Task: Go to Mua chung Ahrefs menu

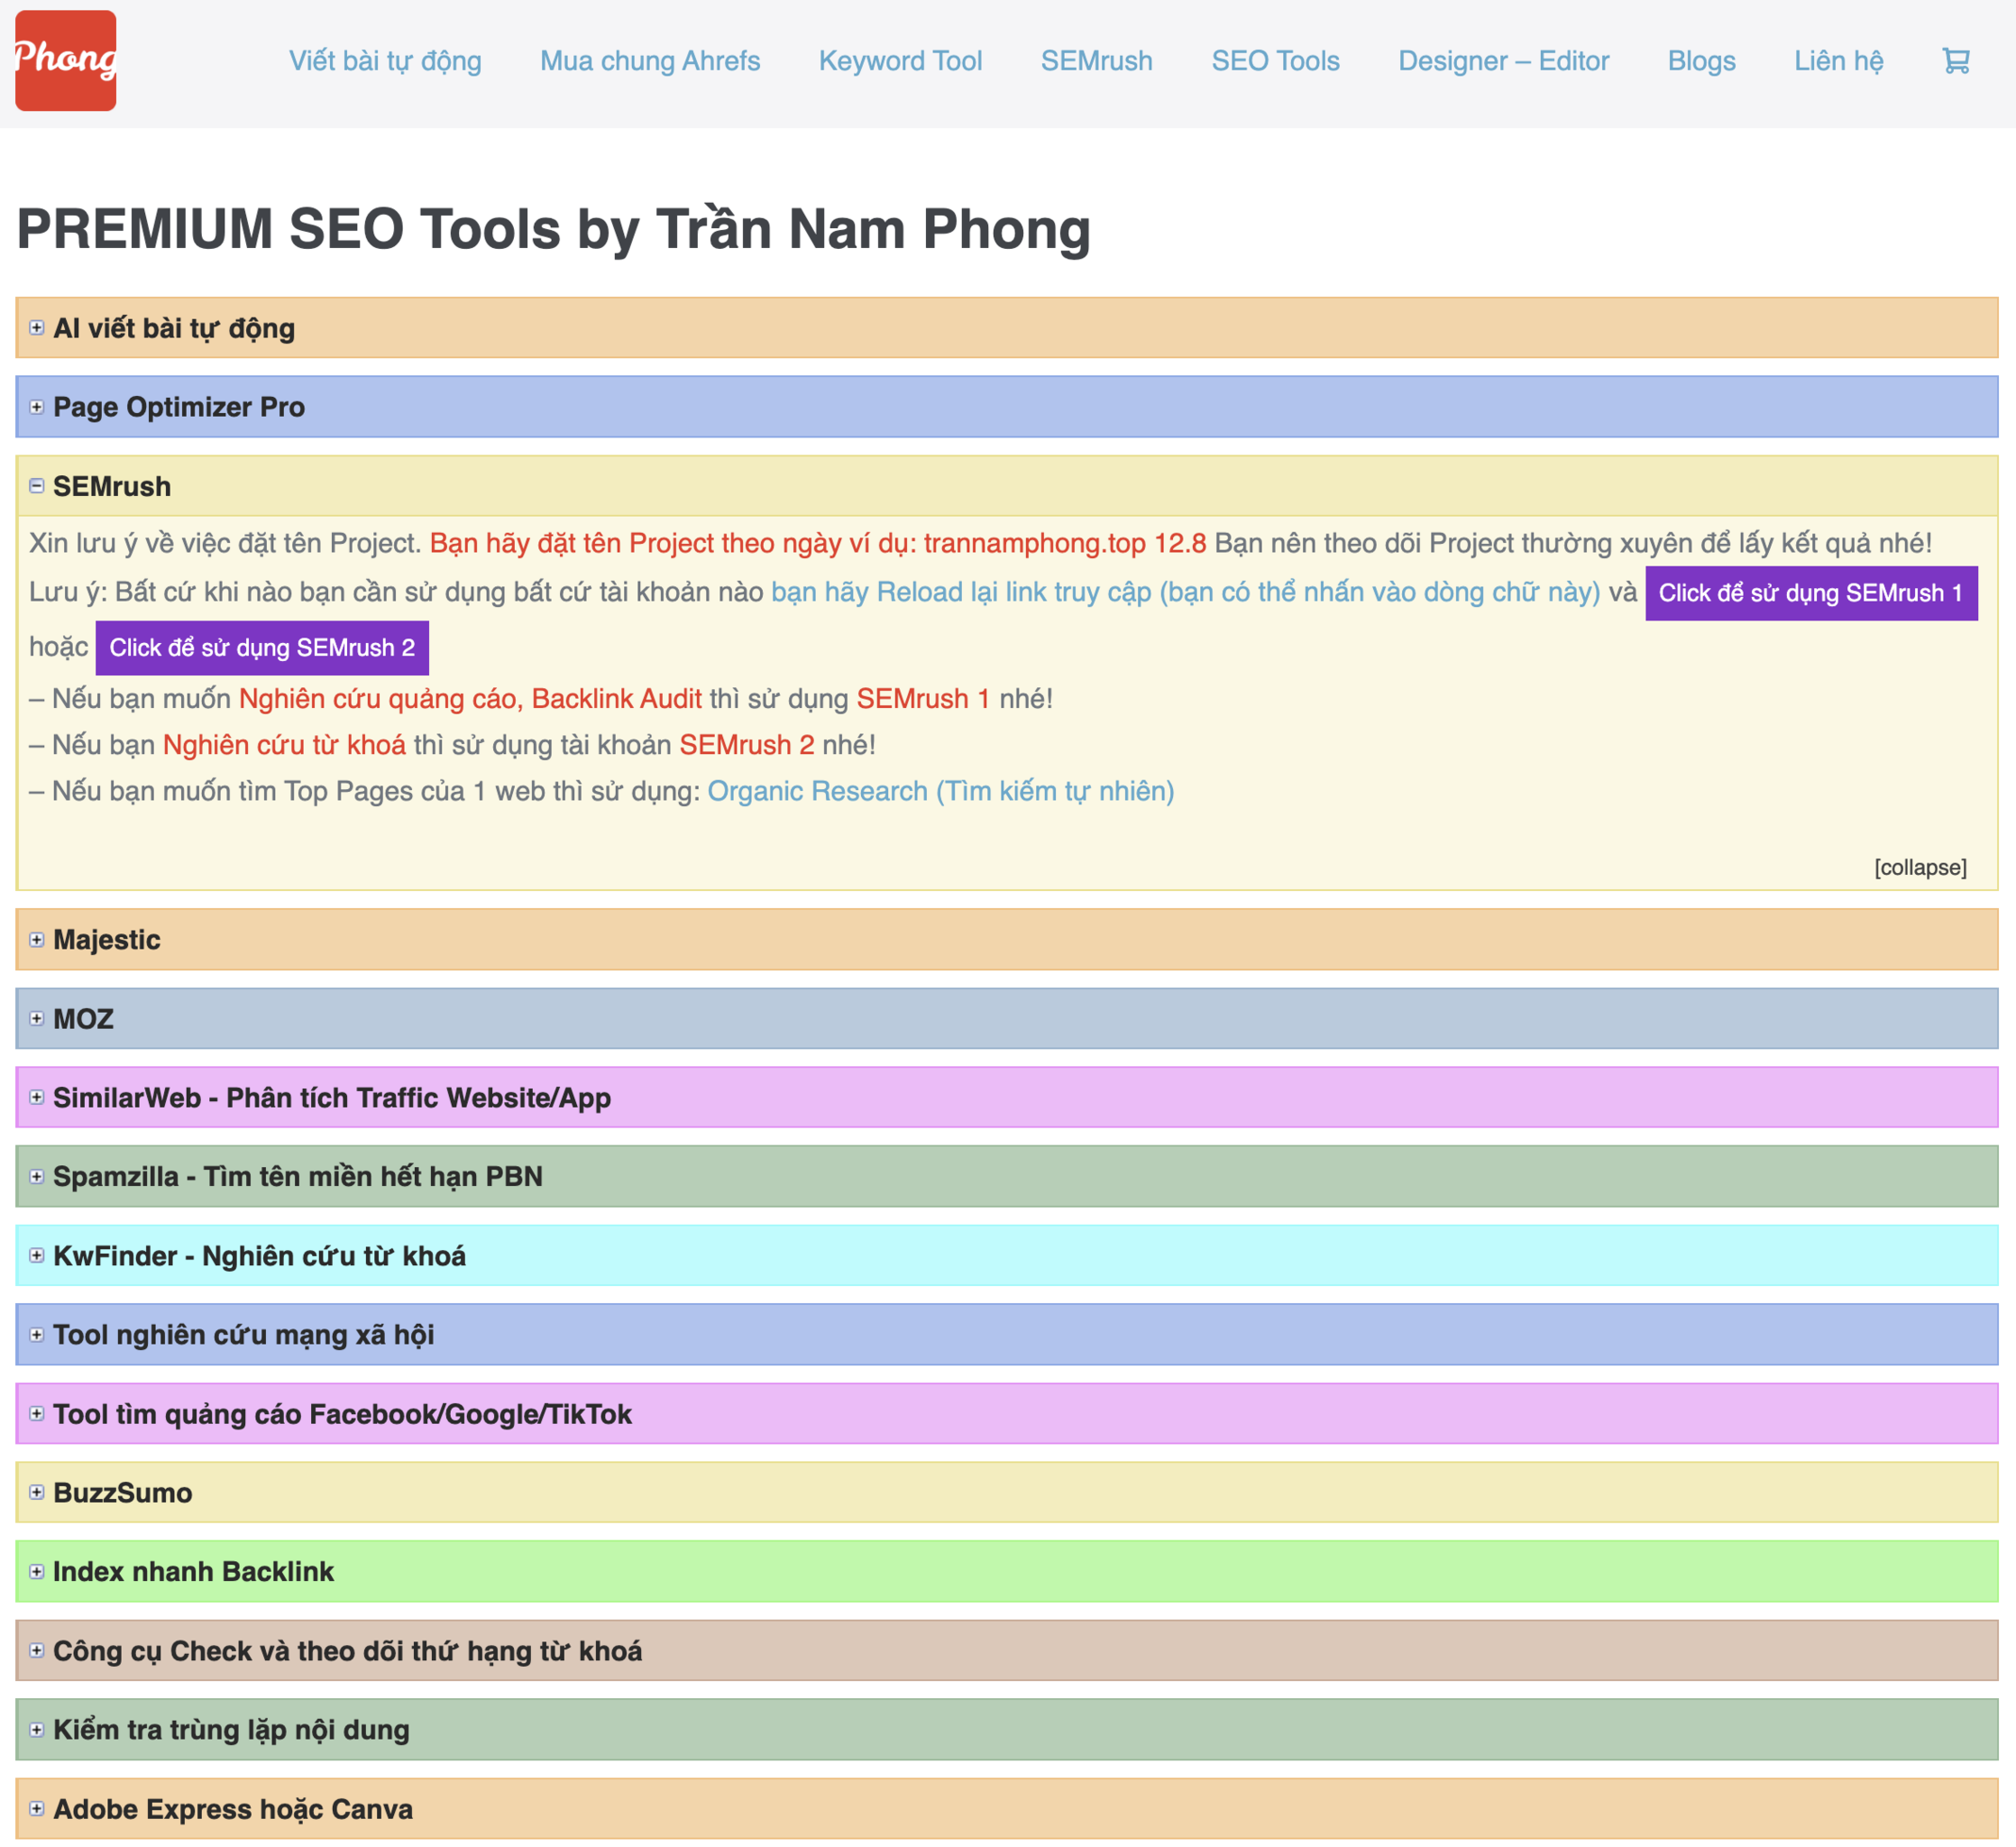Action: 650,61
